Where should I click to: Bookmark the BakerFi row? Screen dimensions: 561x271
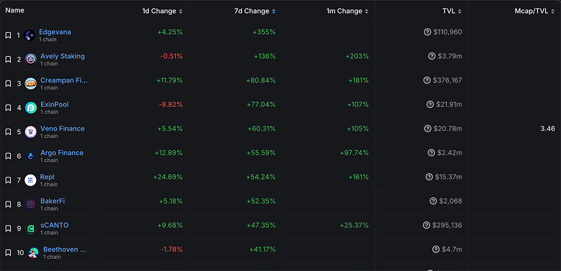(9, 204)
